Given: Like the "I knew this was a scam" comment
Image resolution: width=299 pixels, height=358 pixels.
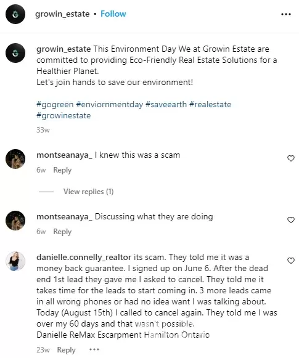Looking at the screenshot, I should [290, 158].
